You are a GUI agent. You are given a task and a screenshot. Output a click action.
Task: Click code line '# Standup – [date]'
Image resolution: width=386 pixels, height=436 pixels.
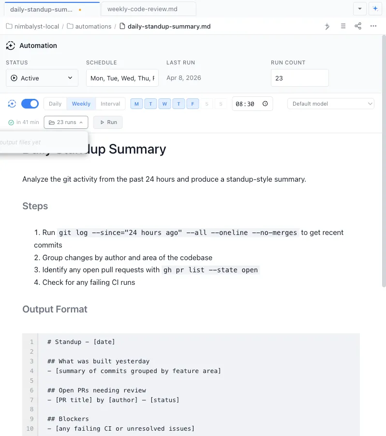pyautogui.click(x=81, y=342)
